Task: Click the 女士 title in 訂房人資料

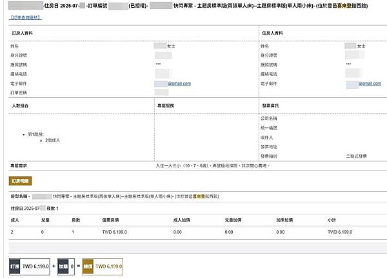Action: click(171, 46)
